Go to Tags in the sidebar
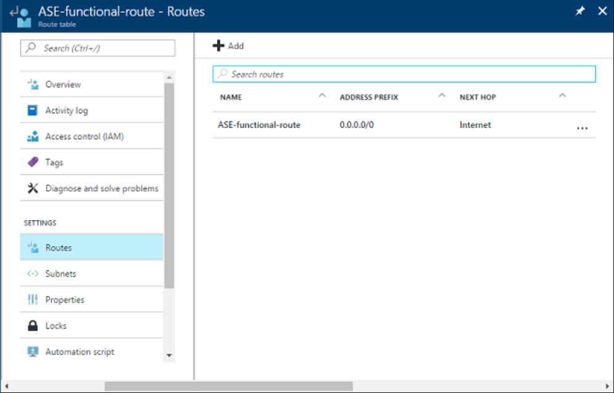The image size is (614, 393). point(92,162)
